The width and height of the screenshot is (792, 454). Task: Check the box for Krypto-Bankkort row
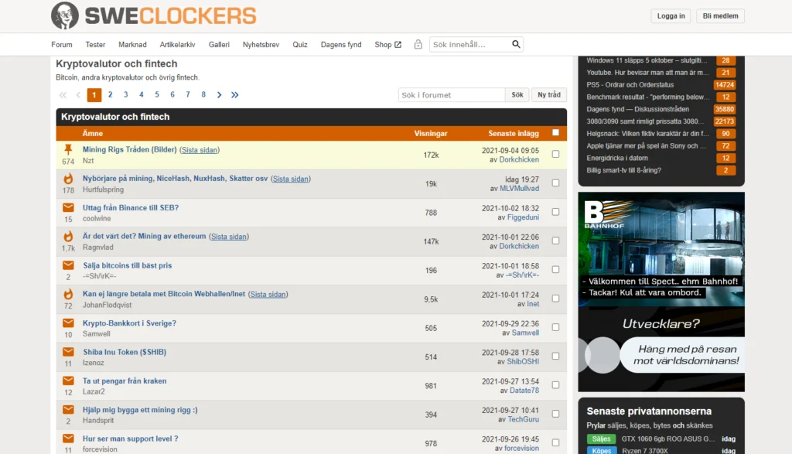555,327
